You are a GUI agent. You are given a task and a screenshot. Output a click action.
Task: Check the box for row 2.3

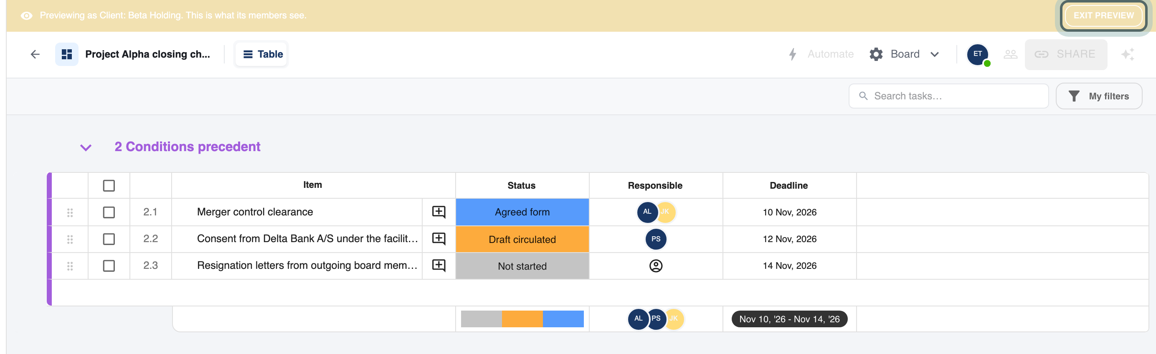coord(109,266)
